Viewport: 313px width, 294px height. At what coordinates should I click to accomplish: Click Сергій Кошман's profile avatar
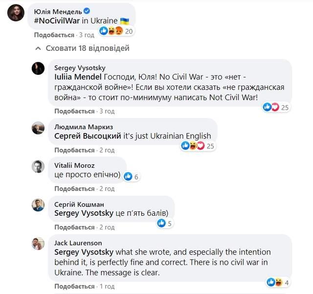pos(39,205)
